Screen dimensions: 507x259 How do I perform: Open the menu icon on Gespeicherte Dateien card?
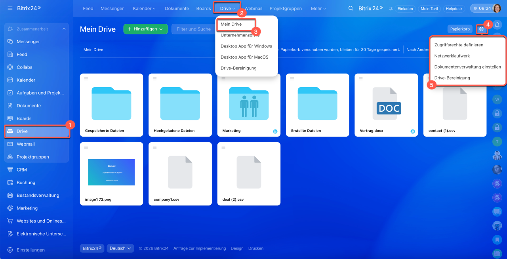[86, 78]
